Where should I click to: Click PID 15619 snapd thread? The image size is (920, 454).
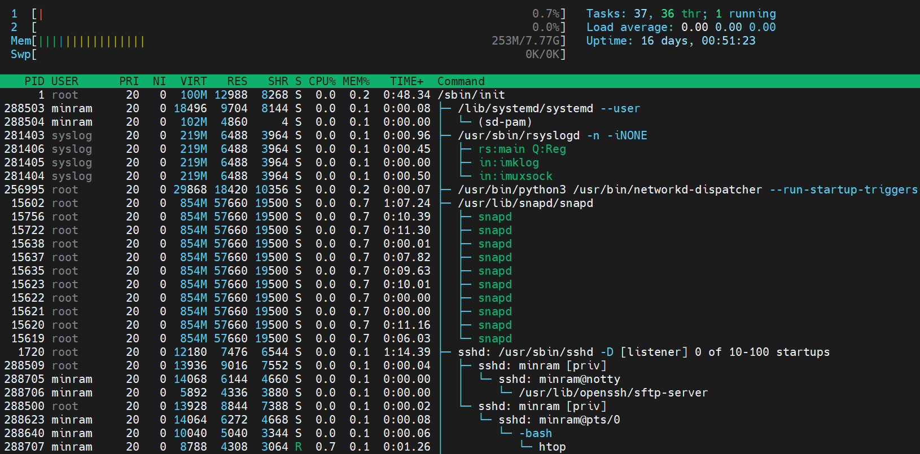coord(28,338)
